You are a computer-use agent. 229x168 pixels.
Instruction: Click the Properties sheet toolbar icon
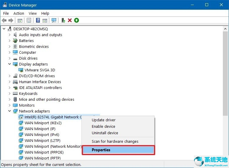tap(29, 20)
